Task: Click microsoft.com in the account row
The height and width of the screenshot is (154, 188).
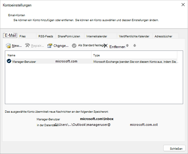Action: 66,61
